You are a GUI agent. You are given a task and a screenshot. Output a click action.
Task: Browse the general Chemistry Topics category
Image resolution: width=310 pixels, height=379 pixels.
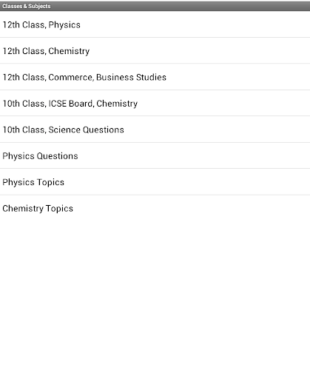[x=155, y=208]
